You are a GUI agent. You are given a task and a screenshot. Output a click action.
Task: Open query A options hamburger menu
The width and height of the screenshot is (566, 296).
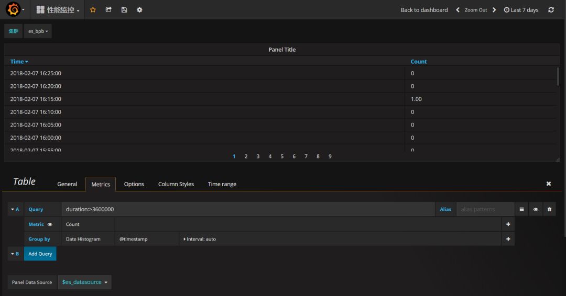(x=521, y=209)
